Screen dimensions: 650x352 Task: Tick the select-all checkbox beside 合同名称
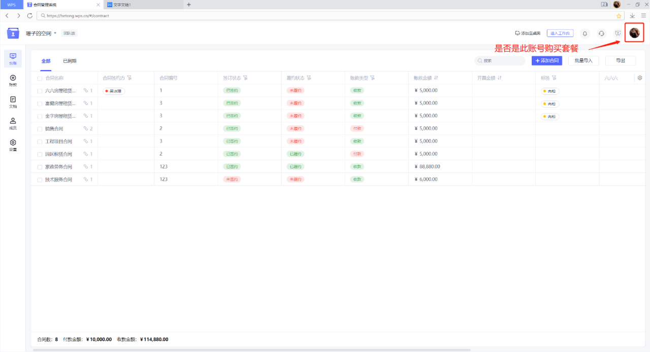40,78
